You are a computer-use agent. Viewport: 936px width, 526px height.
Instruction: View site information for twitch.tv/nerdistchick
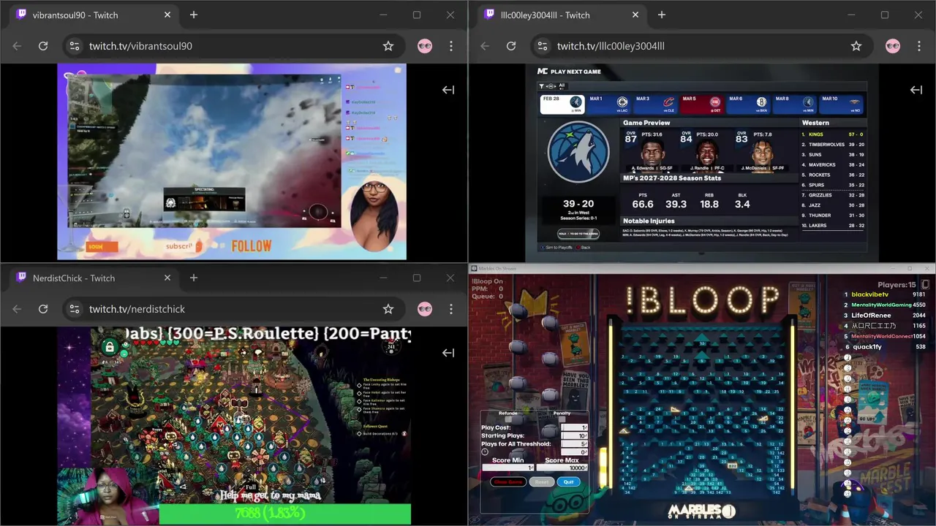point(74,309)
